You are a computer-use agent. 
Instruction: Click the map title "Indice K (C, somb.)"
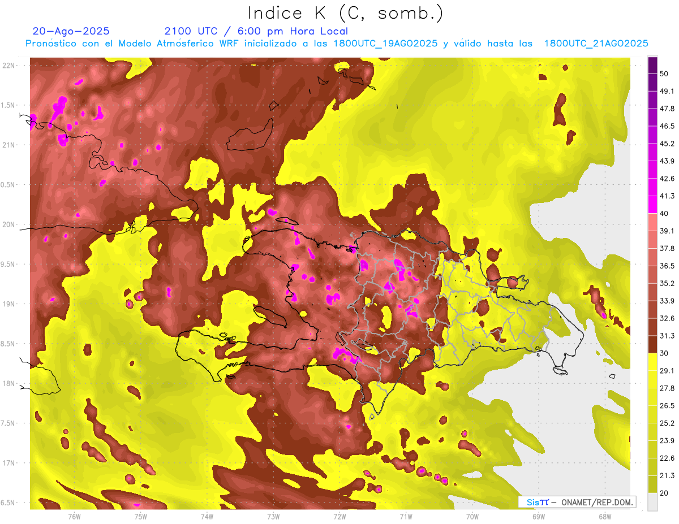click(346, 13)
